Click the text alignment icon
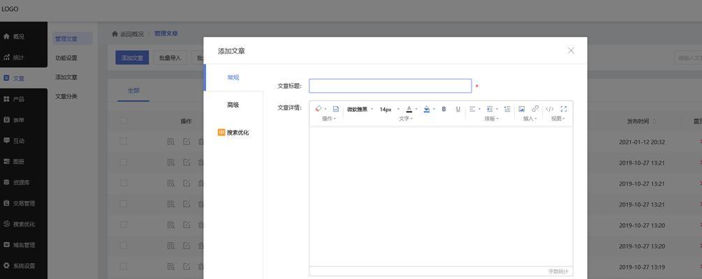 click(472, 109)
